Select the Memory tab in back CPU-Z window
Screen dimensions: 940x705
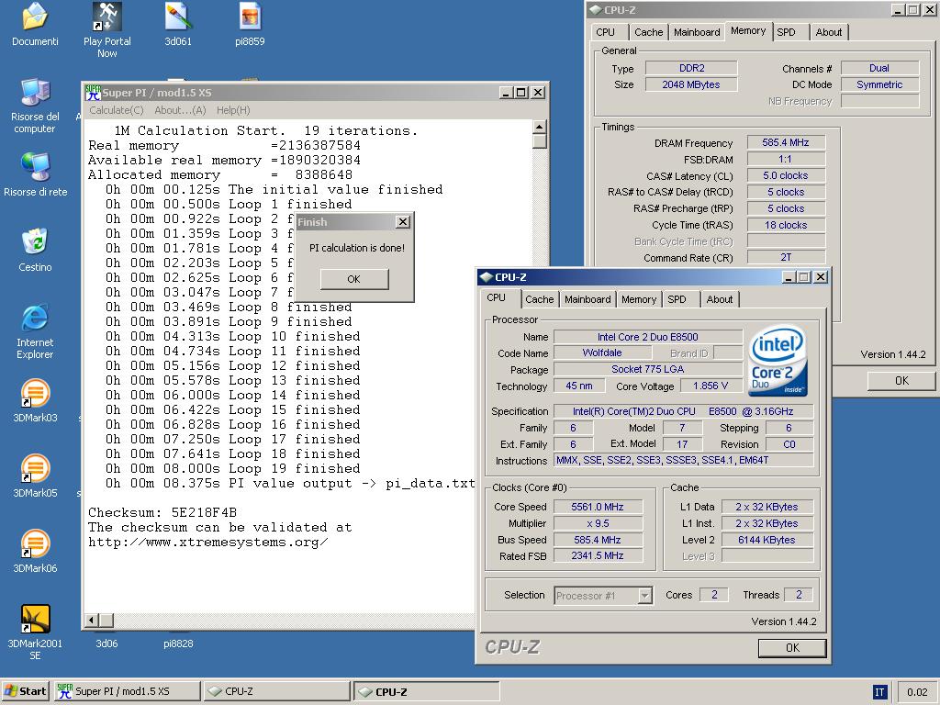pos(748,31)
